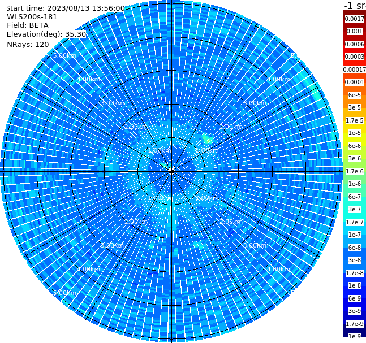Select the 2.00km range label in the southwest quadrant

[136, 222]
